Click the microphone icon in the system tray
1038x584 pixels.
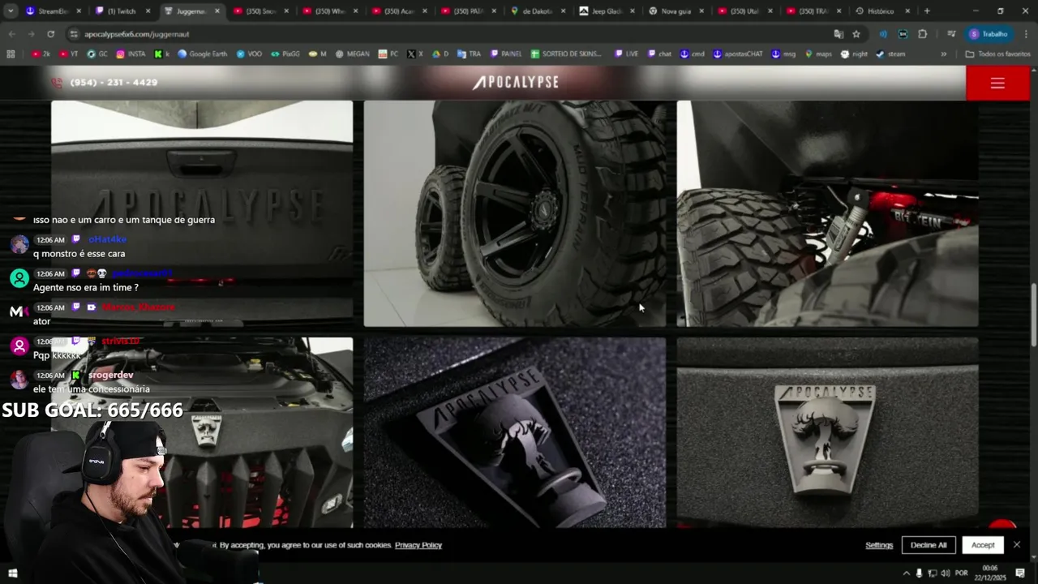click(x=919, y=573)
